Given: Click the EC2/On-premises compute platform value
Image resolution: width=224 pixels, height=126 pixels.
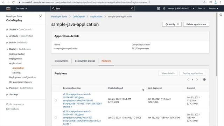Looking at the screenshot, I should (x=140, y=48).
